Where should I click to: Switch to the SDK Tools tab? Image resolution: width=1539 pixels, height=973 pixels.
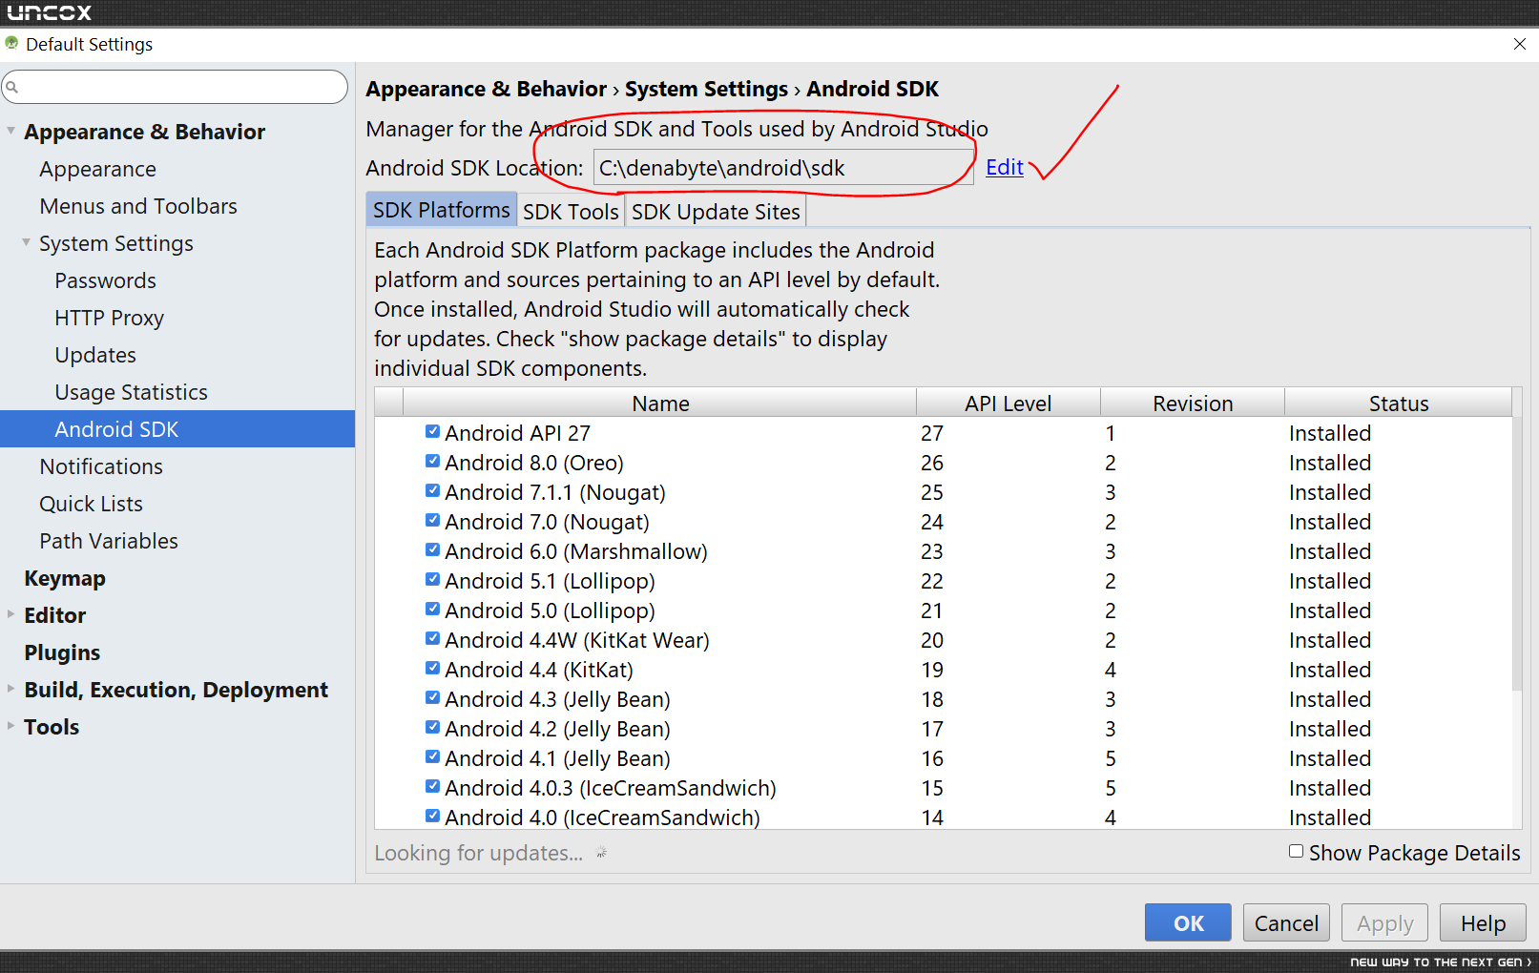(x=571, y=211)
